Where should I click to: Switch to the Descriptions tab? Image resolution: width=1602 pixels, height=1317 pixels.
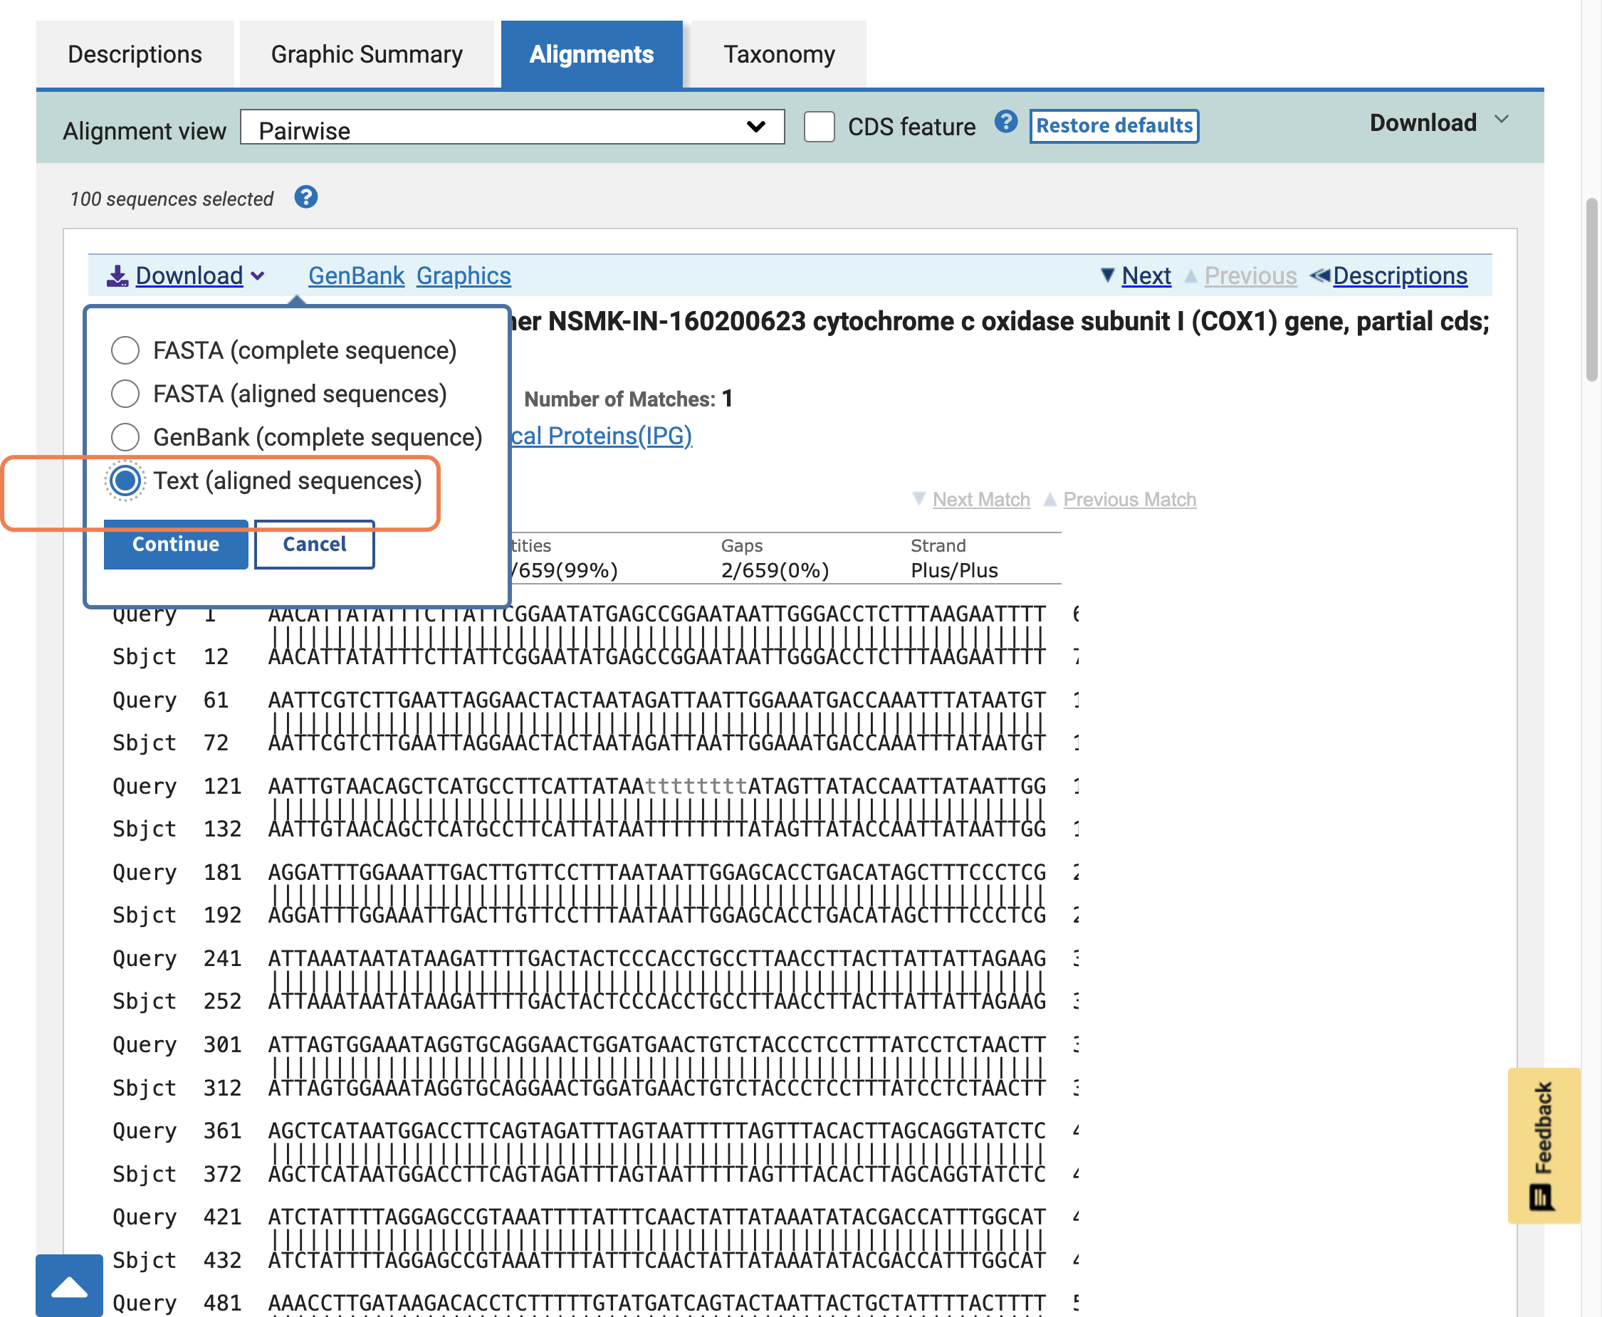coord(135,54)
